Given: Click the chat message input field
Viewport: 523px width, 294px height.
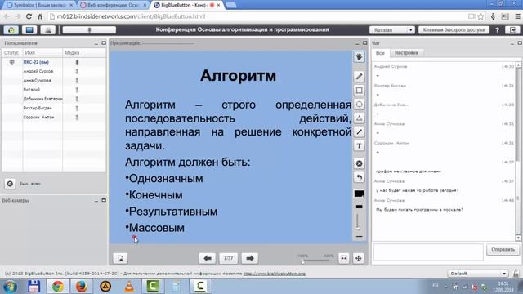Looking at the screenshot, I should pos(428,252).
